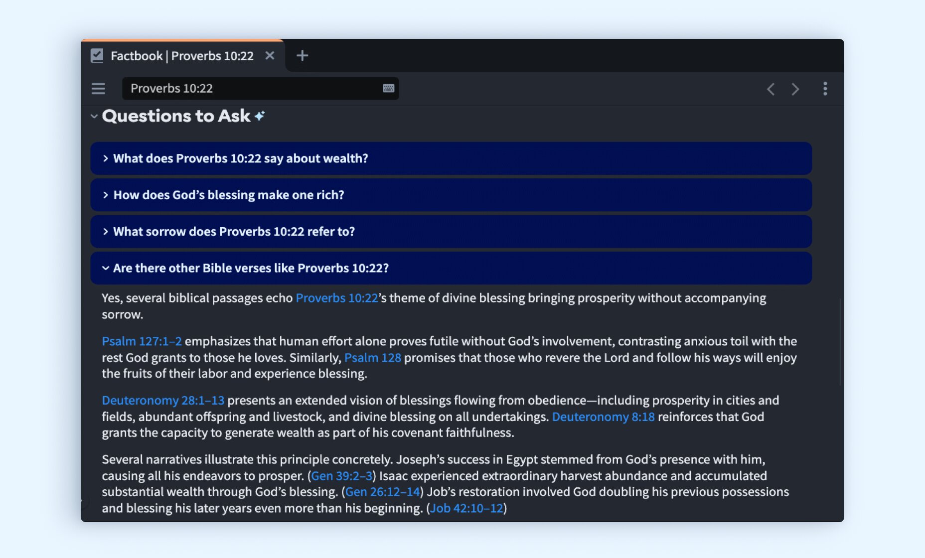Click the keyboard icon in search box
Screen dimensions: 925x558
coord(389,88)
